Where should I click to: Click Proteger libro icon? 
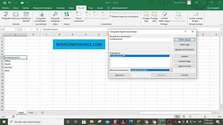154,14
